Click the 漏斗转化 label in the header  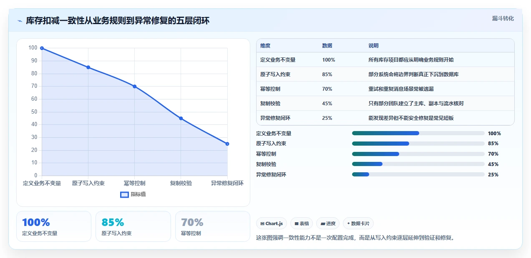[503, 19]
